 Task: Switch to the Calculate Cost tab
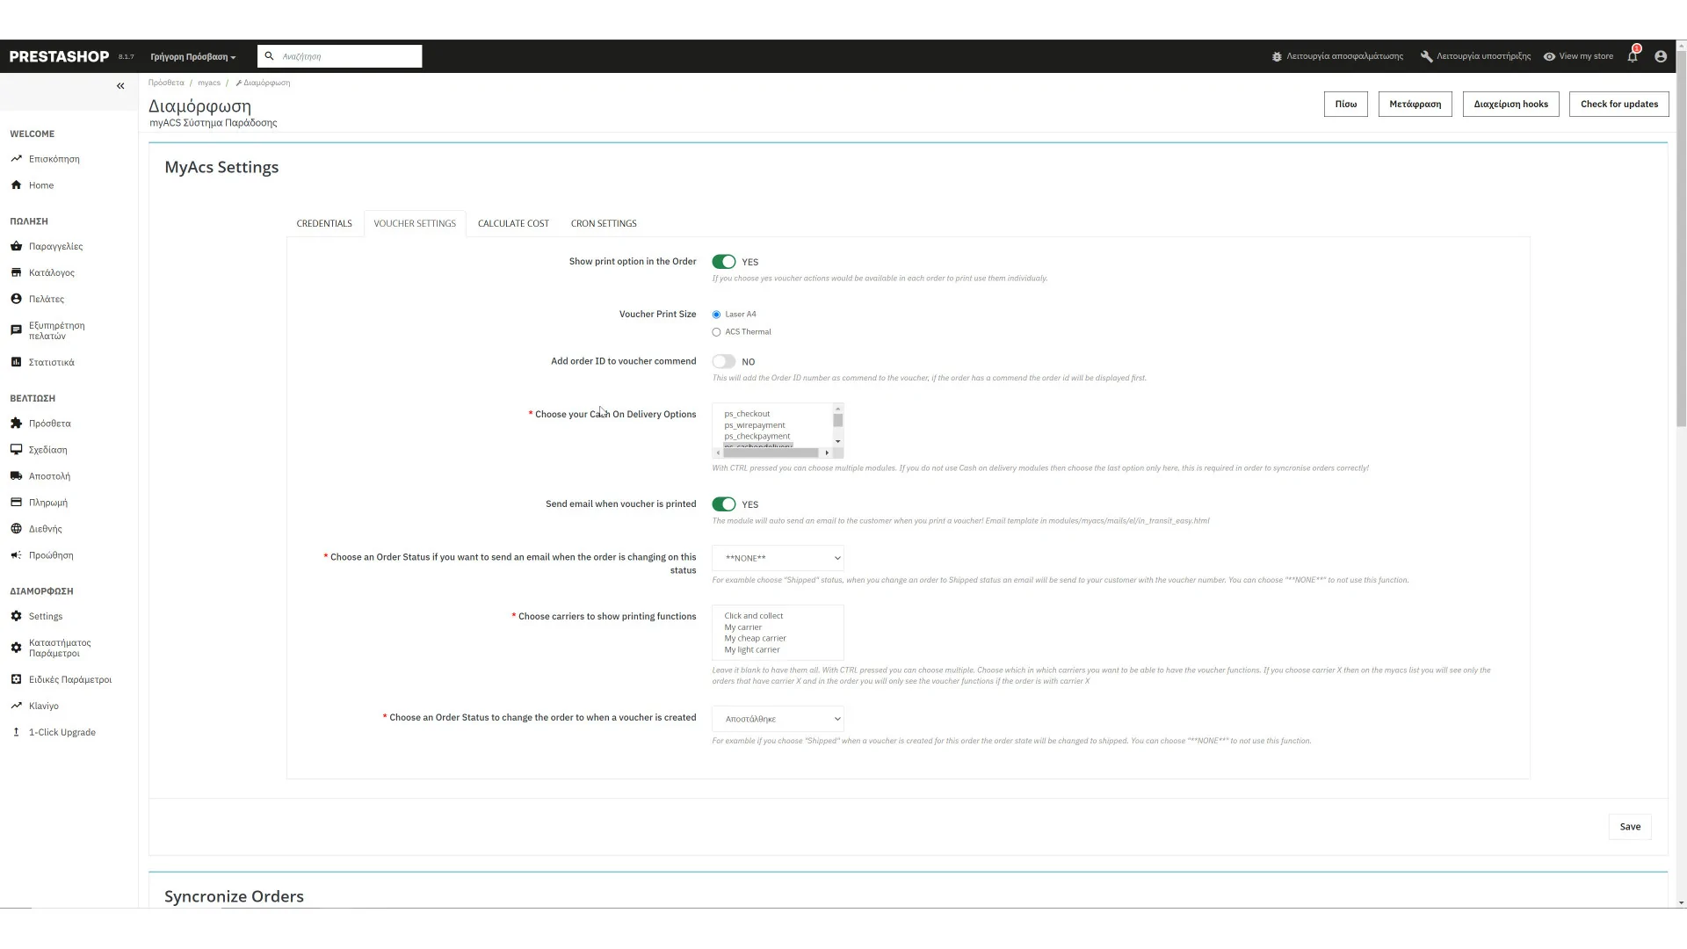pos(513,223)
